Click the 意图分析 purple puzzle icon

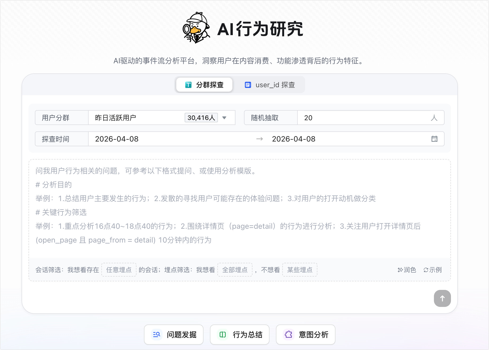tap(288, 334)
